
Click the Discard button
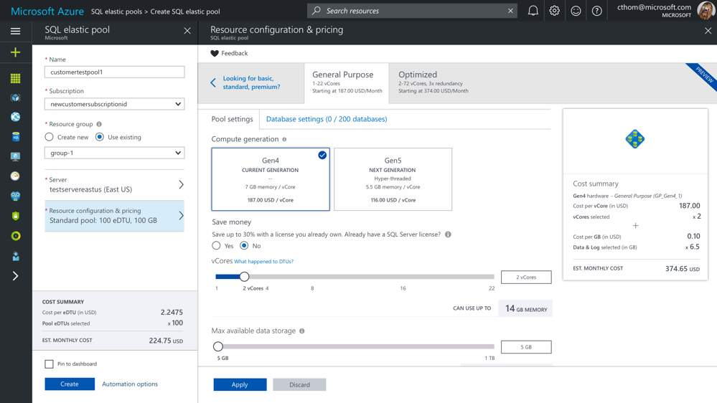coord(299,385)
